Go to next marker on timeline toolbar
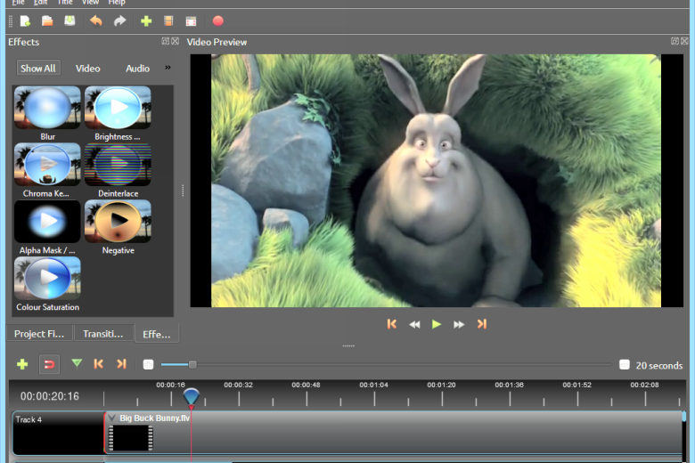Image resolution: width=695 pixels, height=463 pixels. [121, 364]
